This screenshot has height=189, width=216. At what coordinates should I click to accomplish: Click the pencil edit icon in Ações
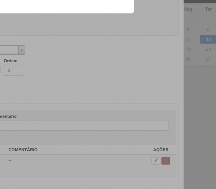[x=156, y=161]
